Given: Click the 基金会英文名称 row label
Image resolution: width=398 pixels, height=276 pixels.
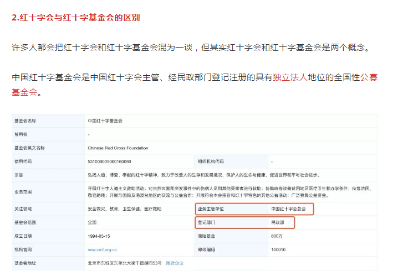Looking at the screenshot, I should pos(29,148).
